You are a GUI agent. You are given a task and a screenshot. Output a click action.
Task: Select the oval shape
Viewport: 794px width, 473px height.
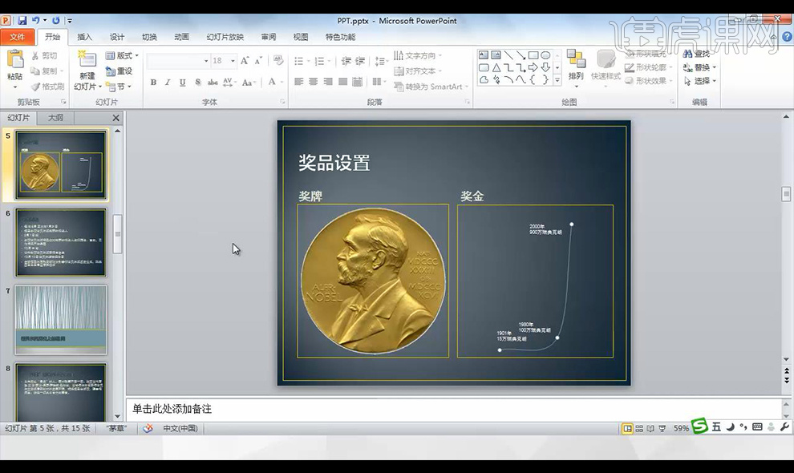545,55
